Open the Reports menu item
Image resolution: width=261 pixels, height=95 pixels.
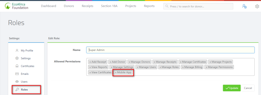point(149,6)
